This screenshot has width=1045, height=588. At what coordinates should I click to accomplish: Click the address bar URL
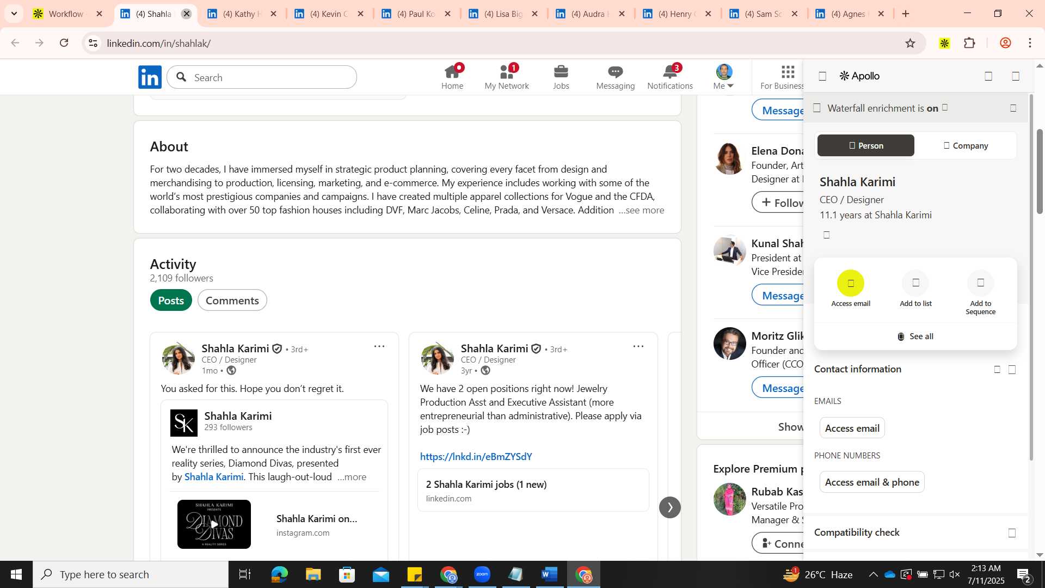[158, 43]
